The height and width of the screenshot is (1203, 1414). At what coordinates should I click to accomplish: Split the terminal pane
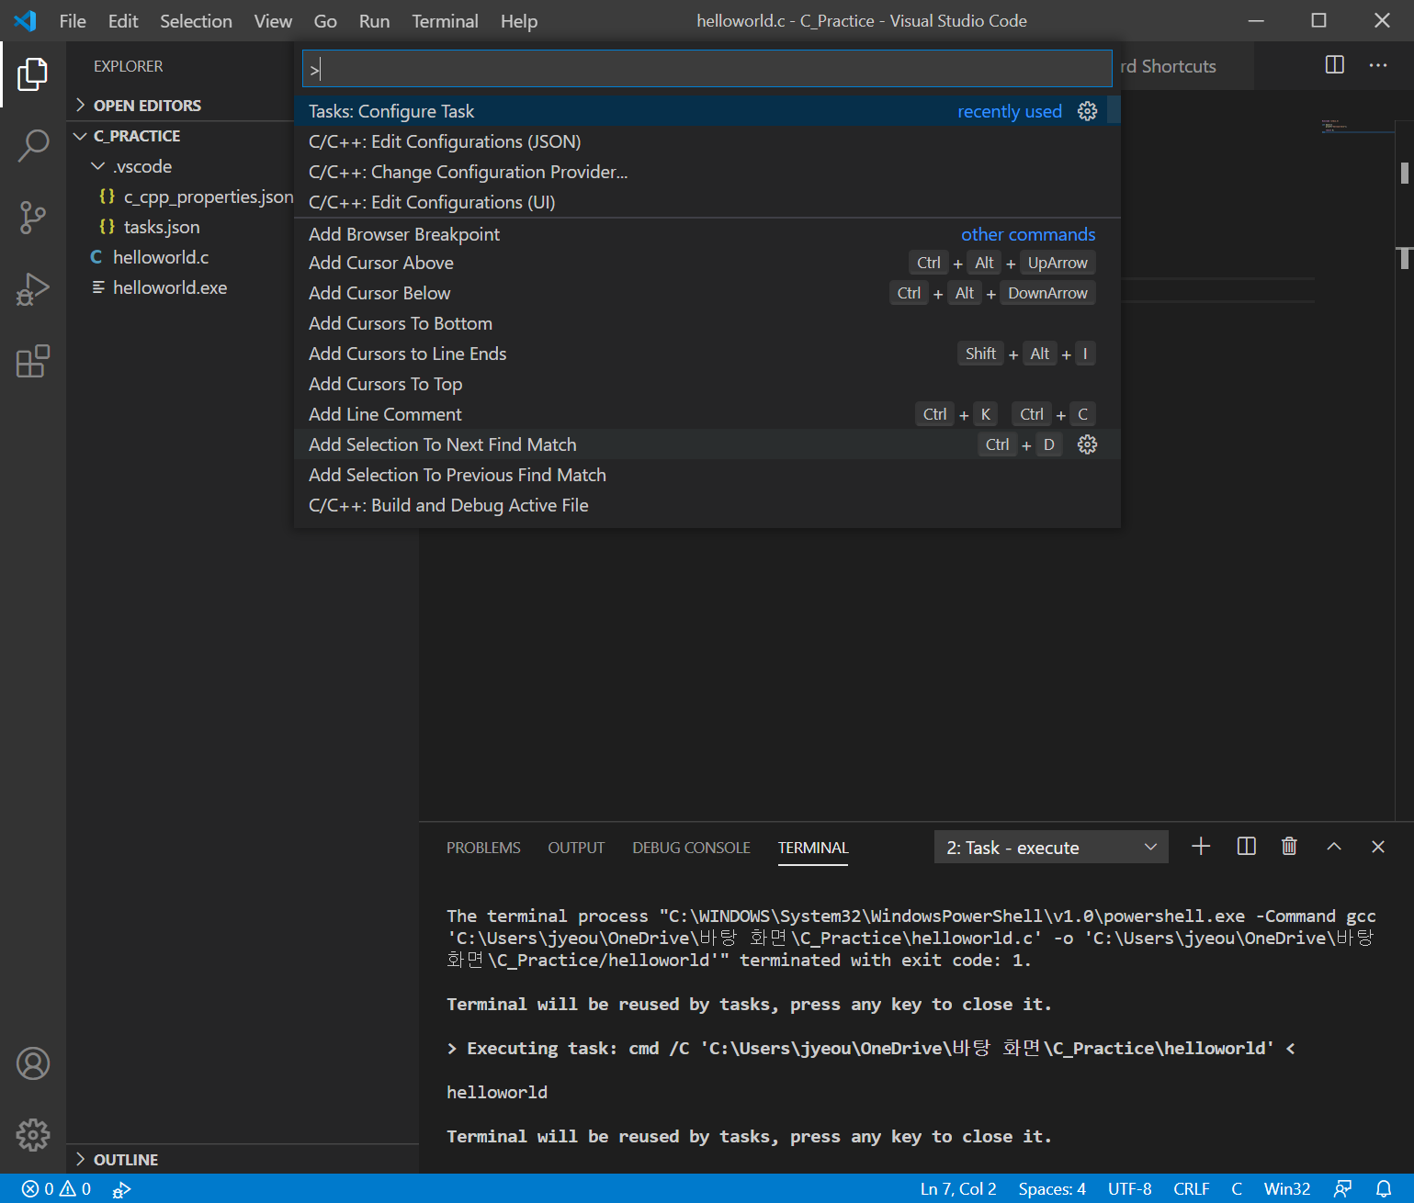coord(1246,847)
